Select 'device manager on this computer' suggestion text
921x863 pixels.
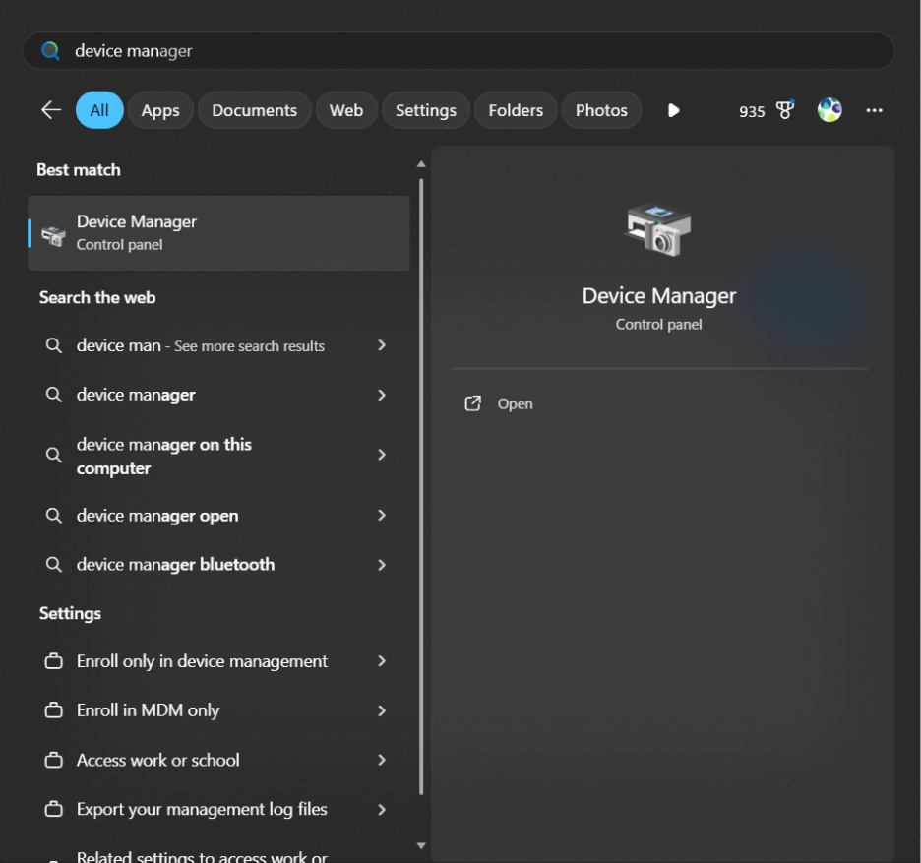[x=164, y=456]
